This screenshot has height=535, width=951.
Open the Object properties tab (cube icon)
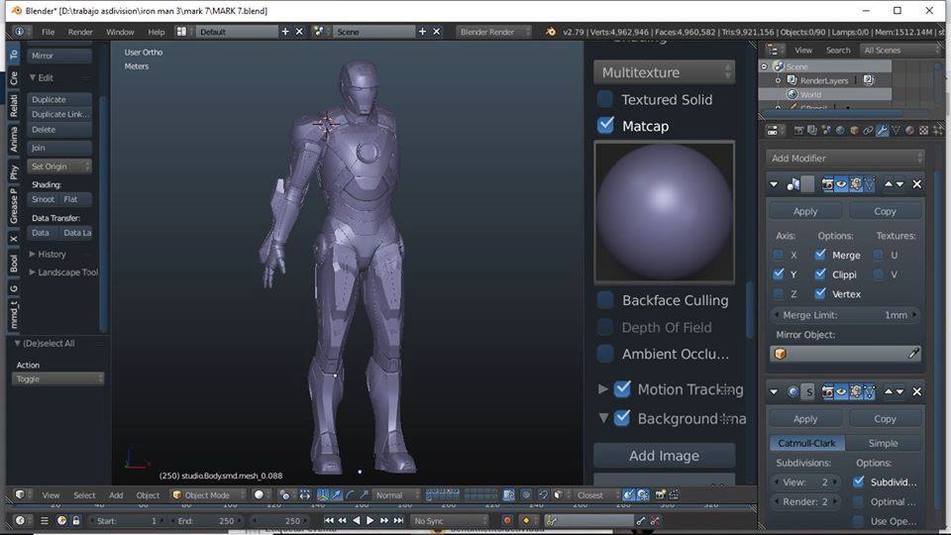click(854, 131)
